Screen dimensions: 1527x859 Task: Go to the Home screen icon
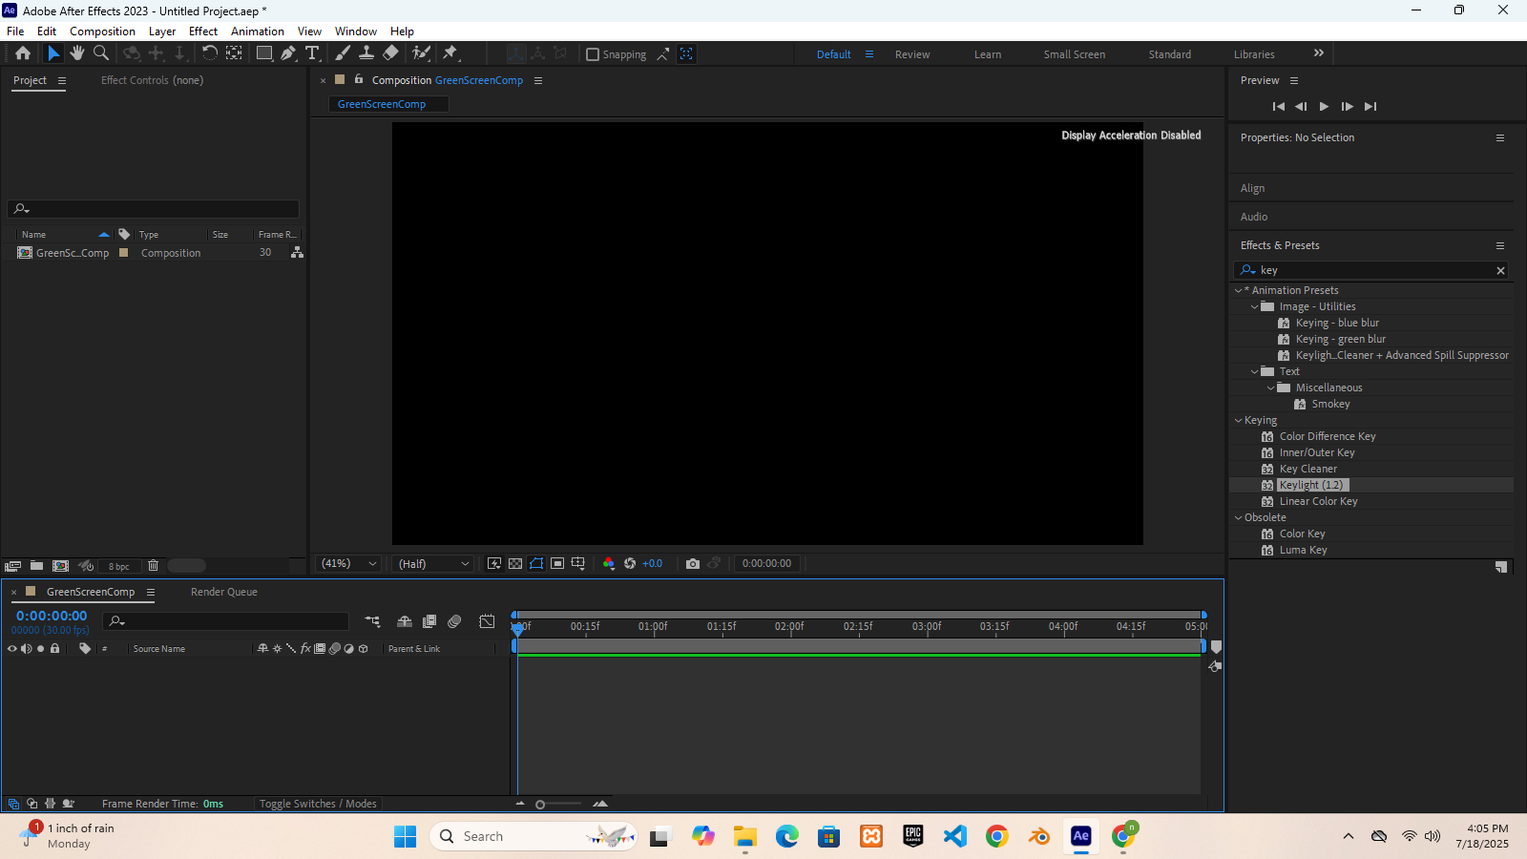(23, 53)
